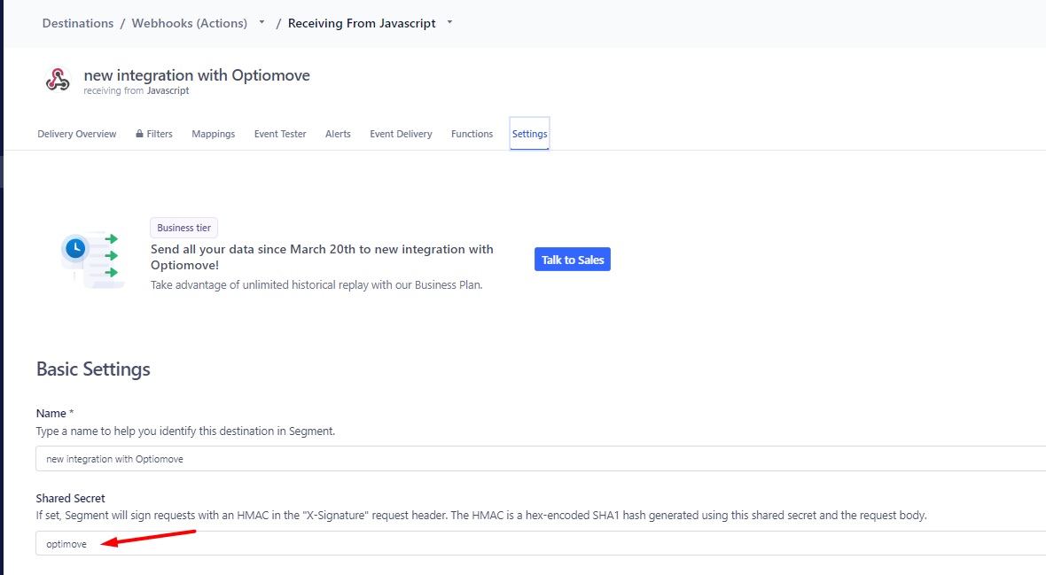Select the Settings tab
This screenshot has height=575, width=1046.
[x=530, y=134]
